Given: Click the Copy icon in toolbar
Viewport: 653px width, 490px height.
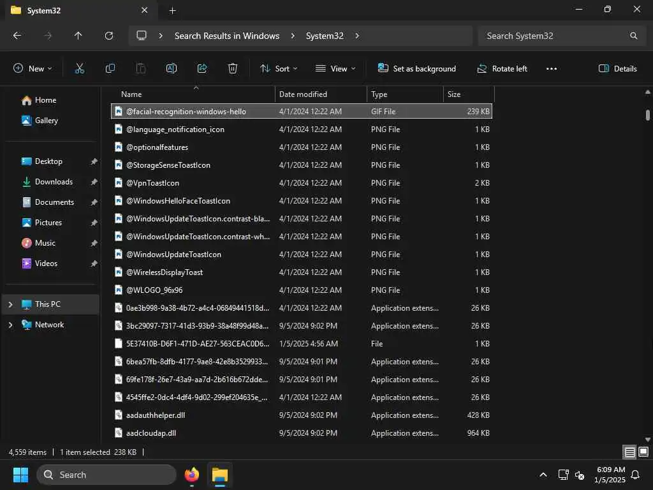Looking at the screenshot, I should coord(110,69).
